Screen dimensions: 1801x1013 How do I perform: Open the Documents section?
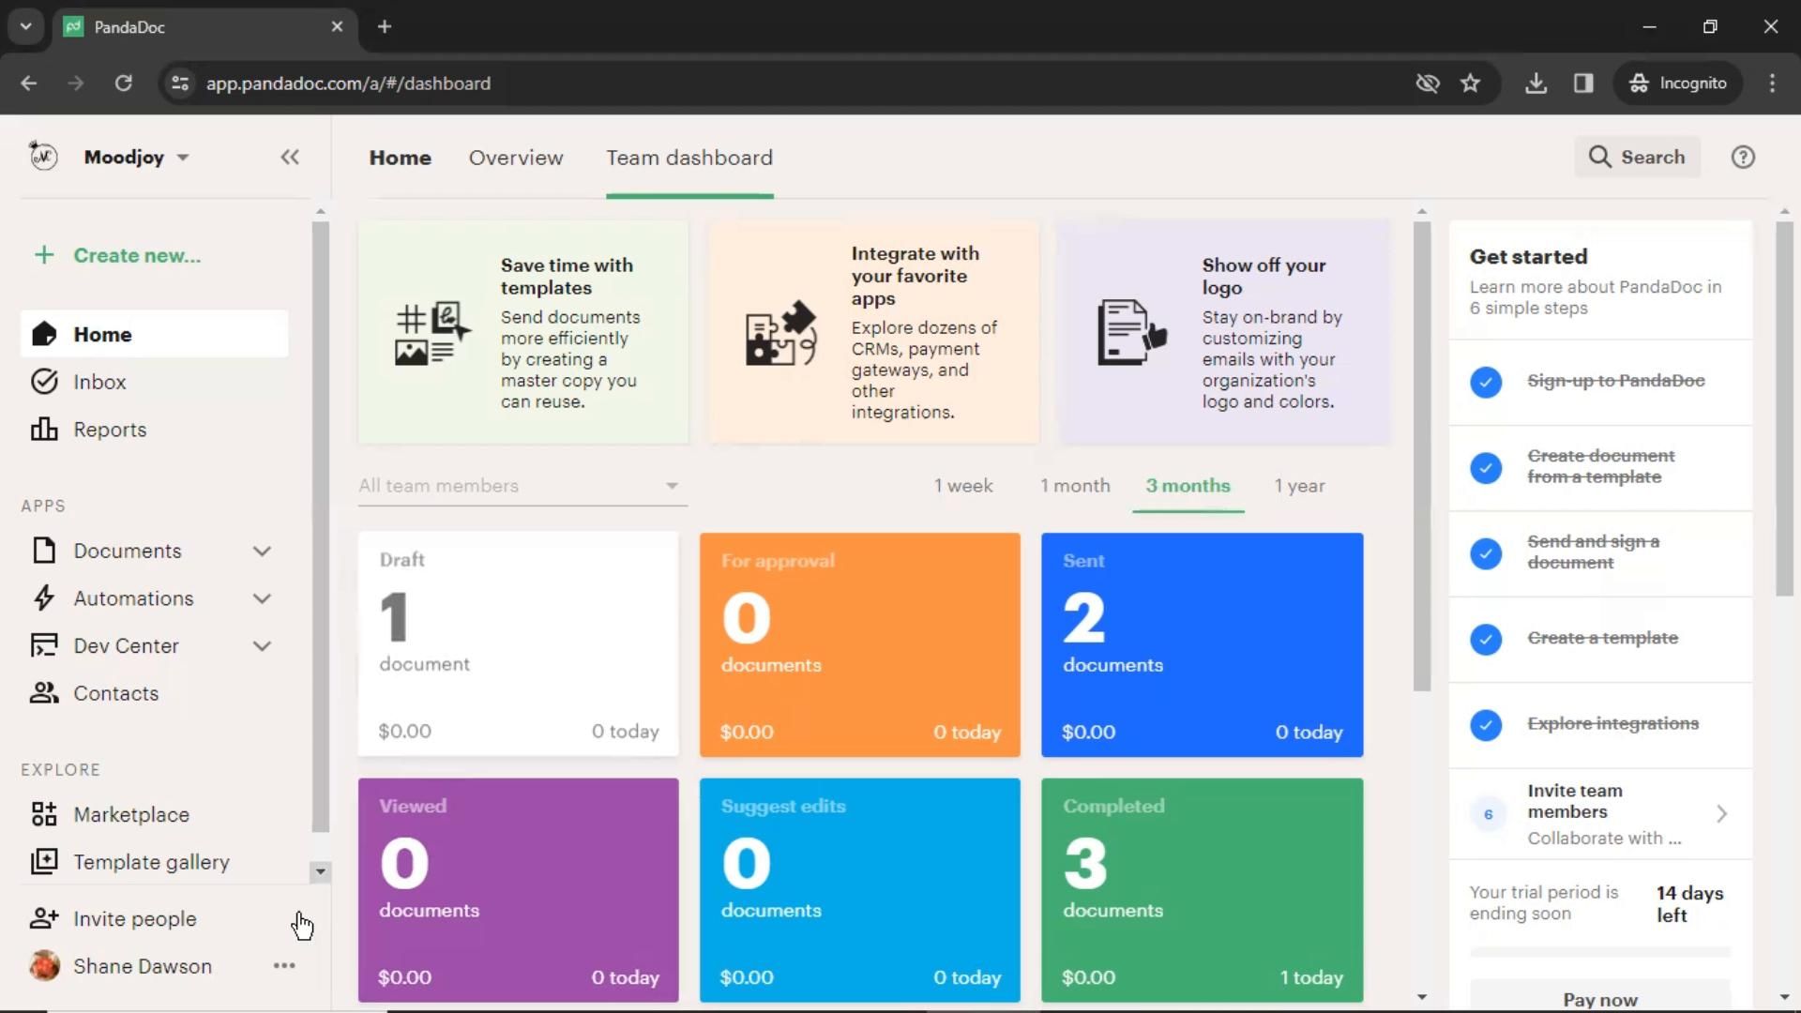point(128,551)
